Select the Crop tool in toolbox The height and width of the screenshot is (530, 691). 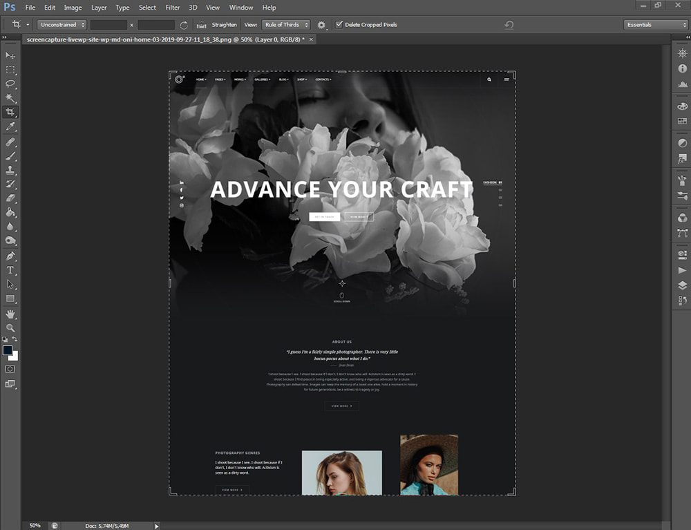click(x=10, y=112)
